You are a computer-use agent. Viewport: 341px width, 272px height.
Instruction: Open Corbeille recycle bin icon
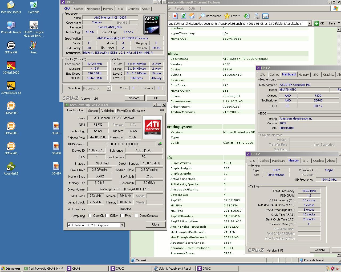[x=34, y=7]
